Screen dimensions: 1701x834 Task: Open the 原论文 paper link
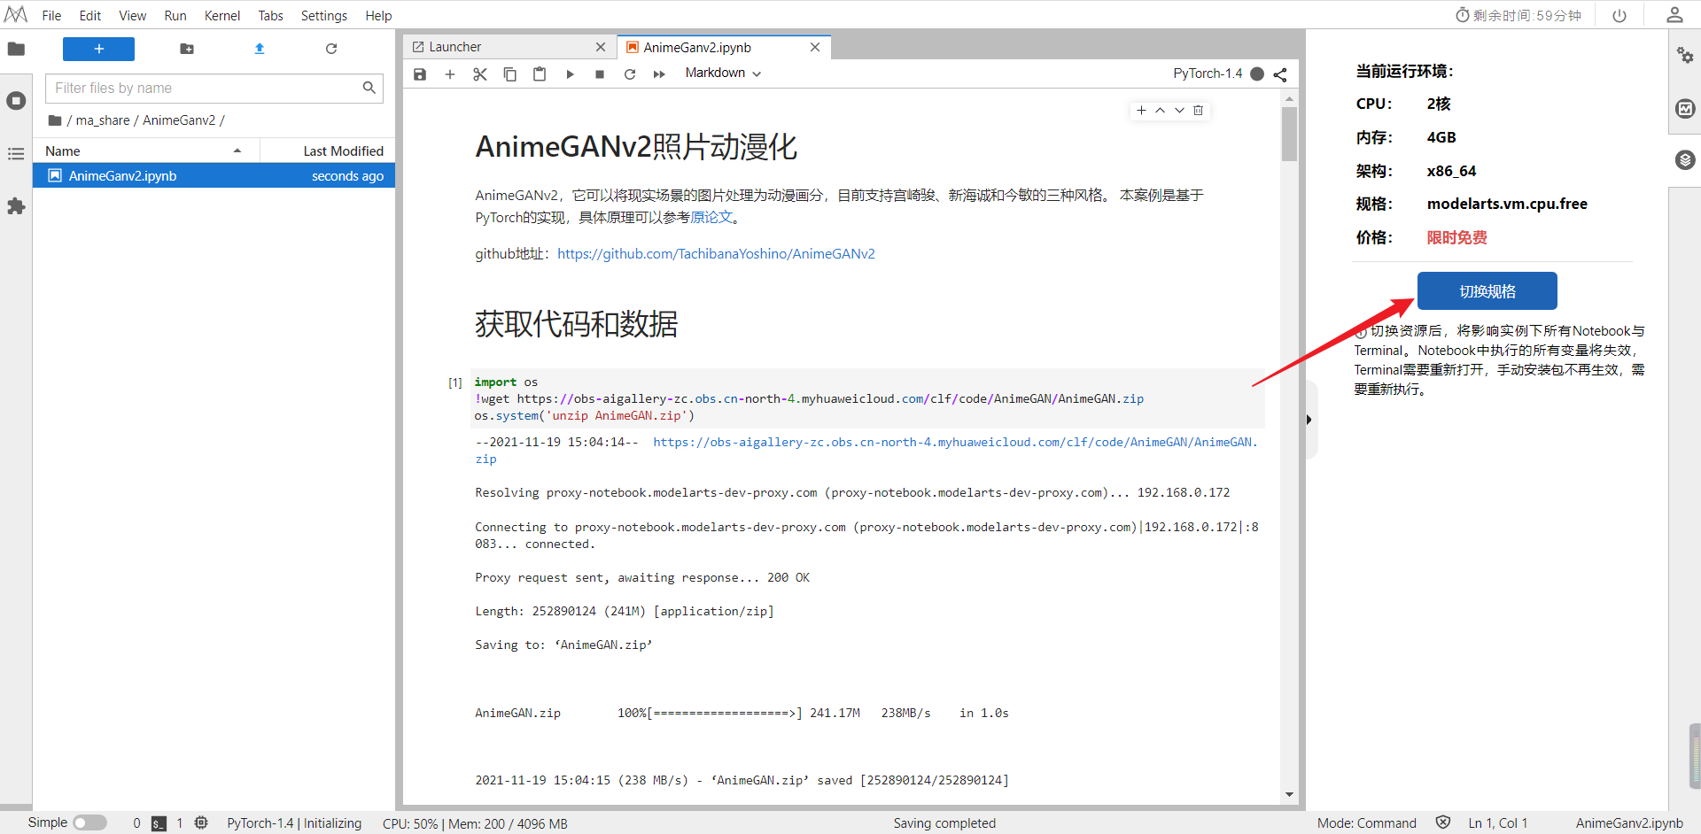(x=711, y=218)
